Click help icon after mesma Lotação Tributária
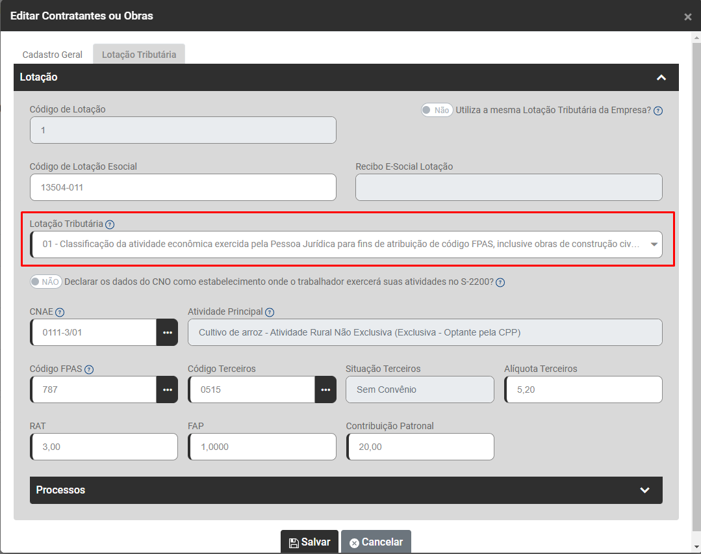 pos(658,111)
